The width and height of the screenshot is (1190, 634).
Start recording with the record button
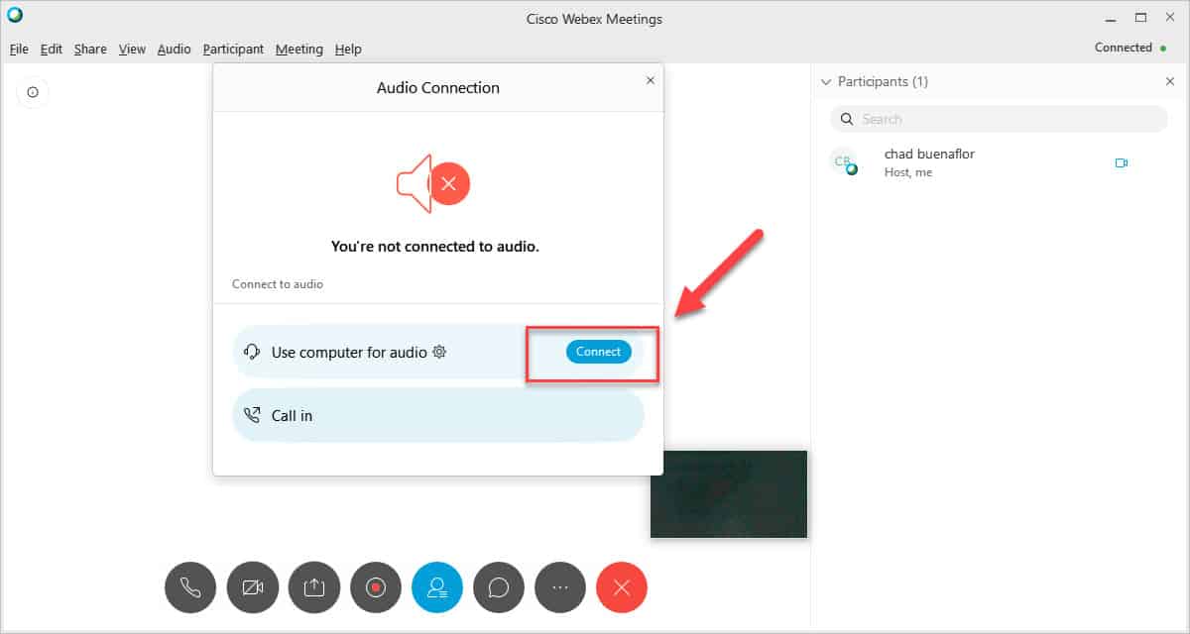tap(376, 587)
